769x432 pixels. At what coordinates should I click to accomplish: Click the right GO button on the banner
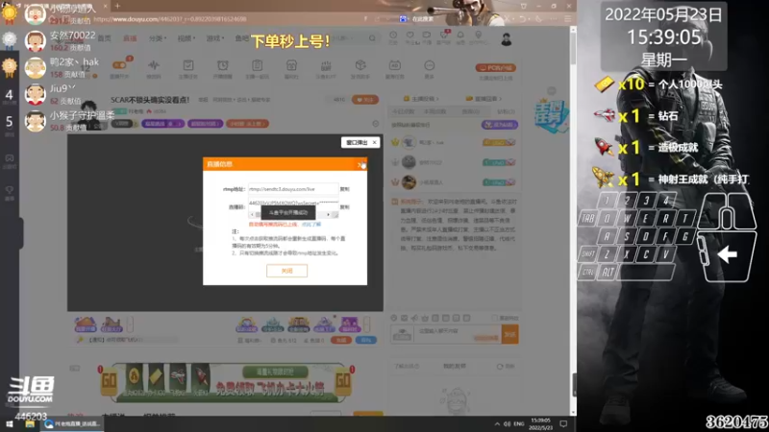click(343, 381)
